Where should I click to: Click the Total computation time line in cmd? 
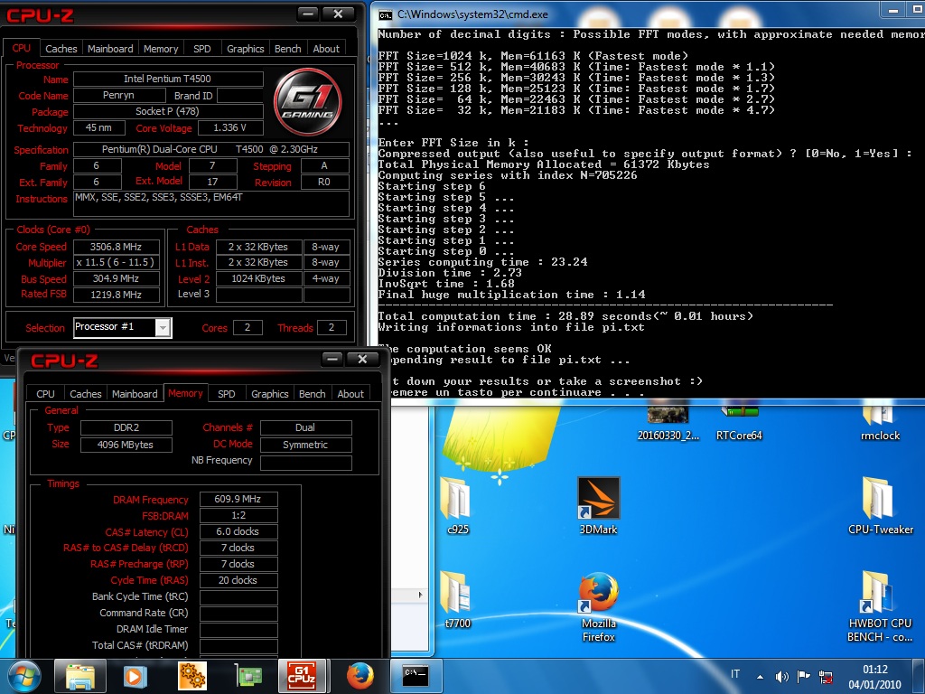coord(565,316)
